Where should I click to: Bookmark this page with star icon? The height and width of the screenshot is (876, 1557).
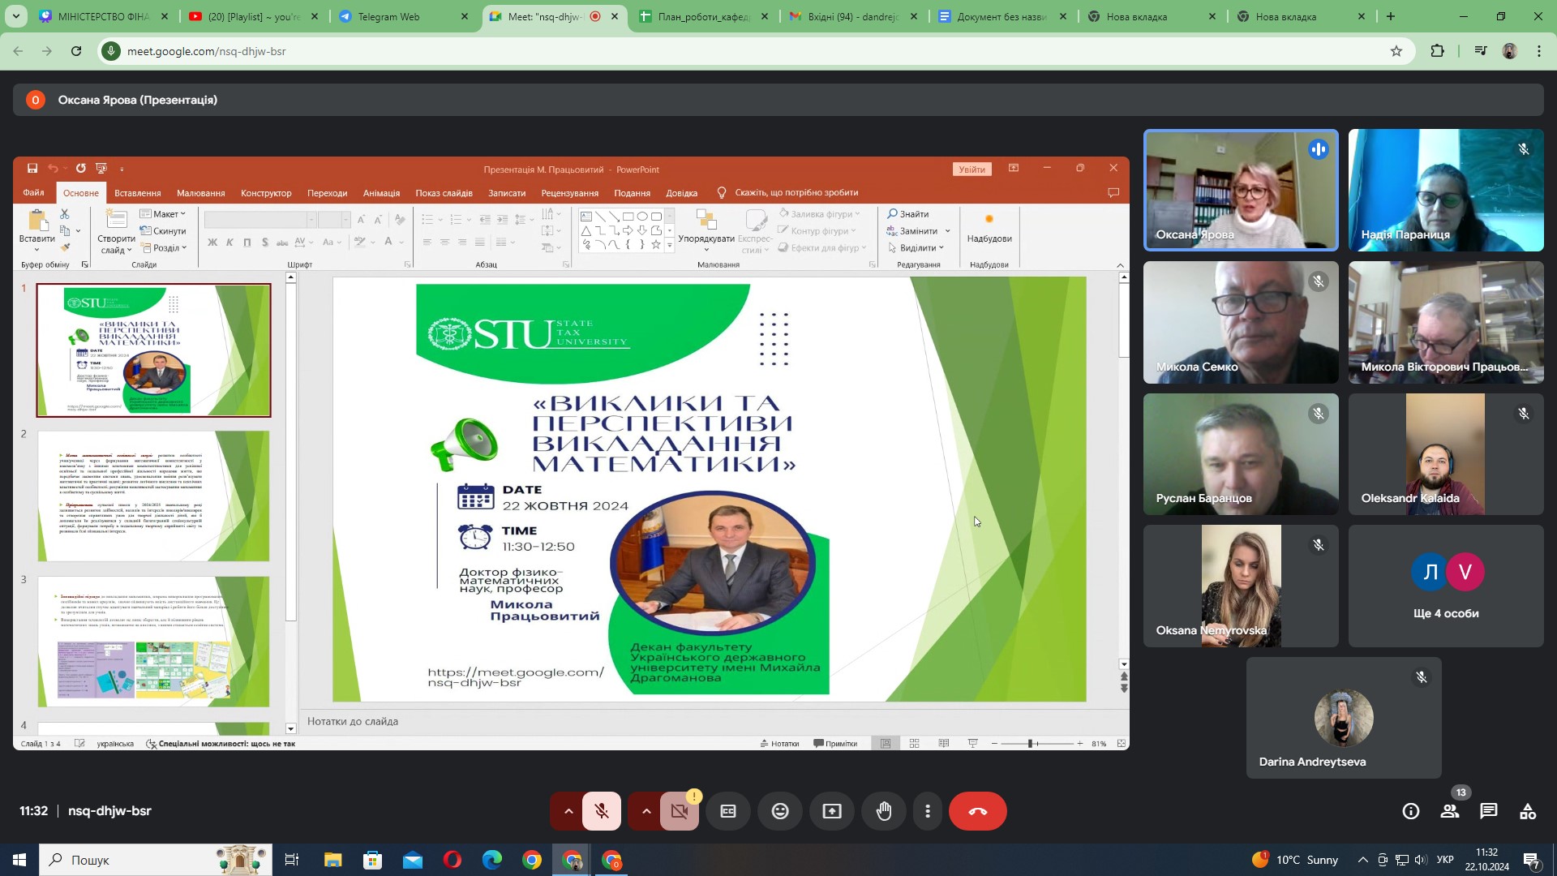click(x=1396, y=51)
